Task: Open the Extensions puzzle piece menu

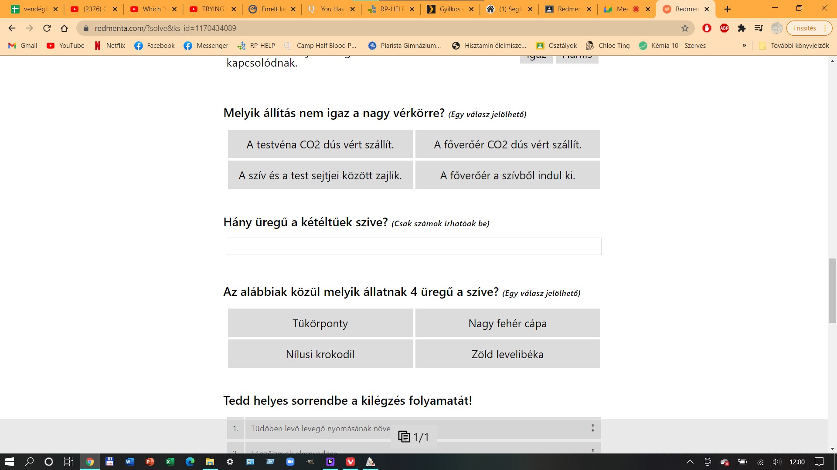Action: (x=742, y=28)
